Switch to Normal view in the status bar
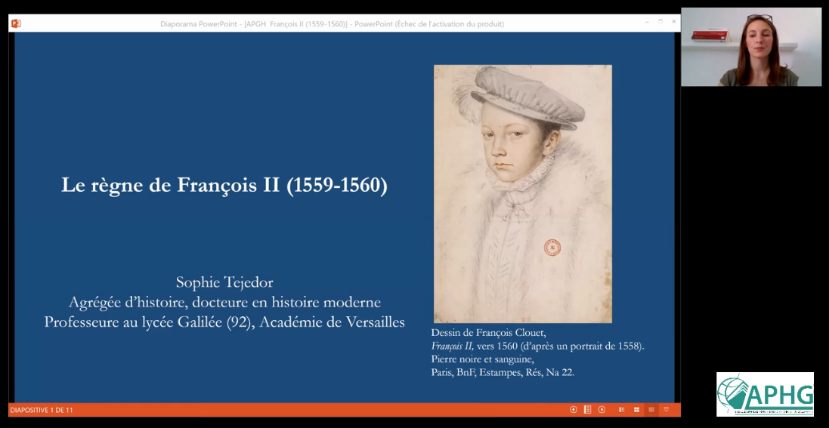Viewport: 829px width, 428px height. click(x=622, y=410)
